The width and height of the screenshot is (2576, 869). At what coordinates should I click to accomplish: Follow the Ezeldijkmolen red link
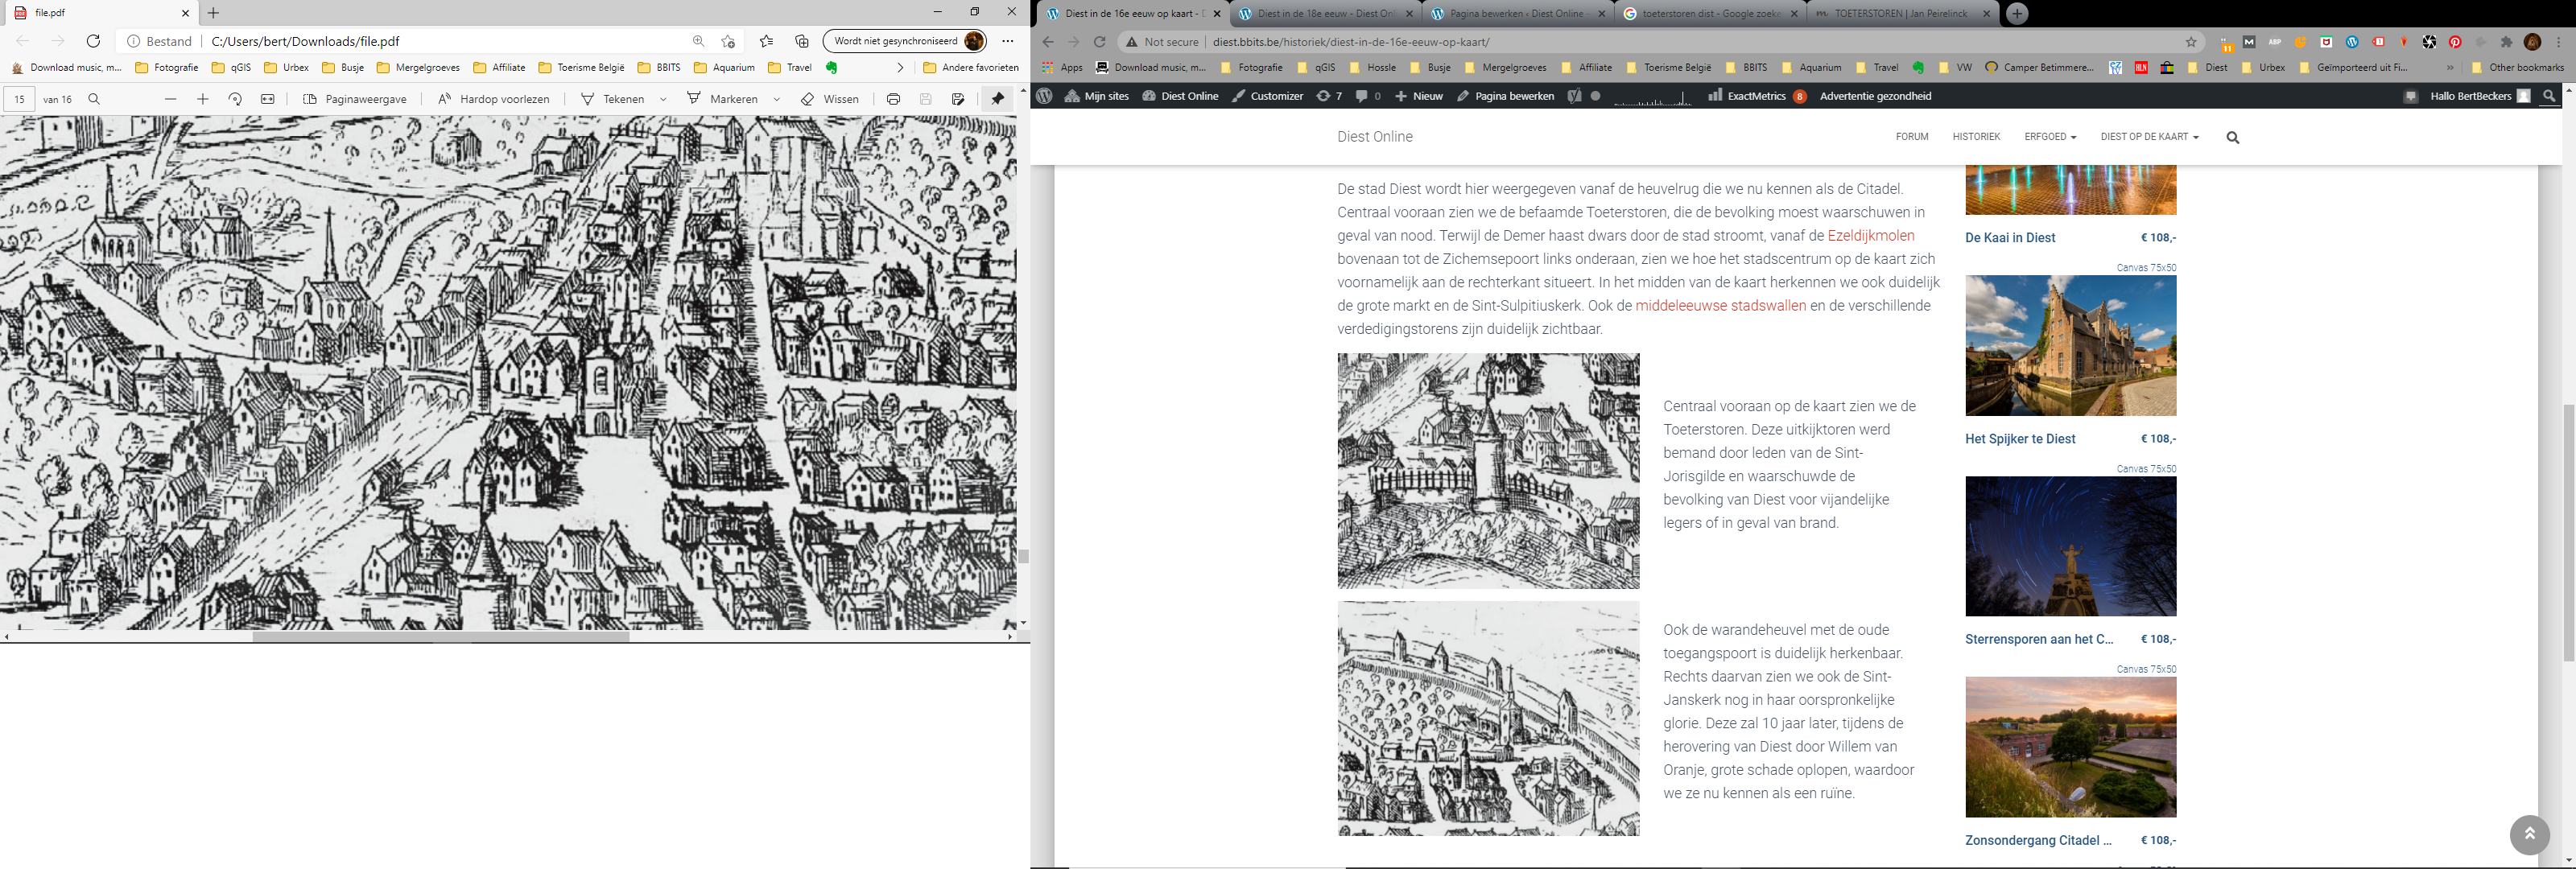pos(1870,236)
